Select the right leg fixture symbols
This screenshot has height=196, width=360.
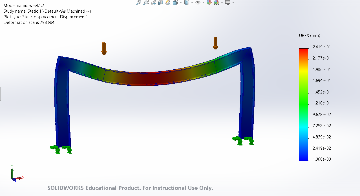coord(243,140)
